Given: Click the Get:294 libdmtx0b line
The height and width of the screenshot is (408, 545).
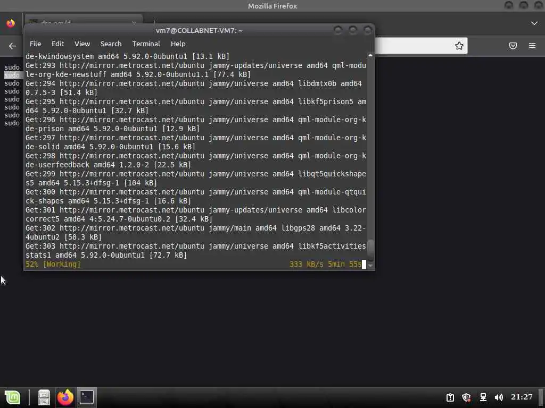Looking at the screenshot, I should 194,88.
